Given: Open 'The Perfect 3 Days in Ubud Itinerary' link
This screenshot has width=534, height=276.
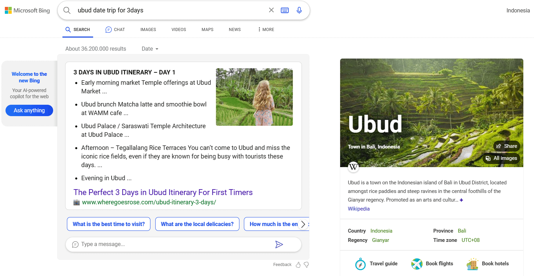Looking at the screenshot, I should click(x=163, y=192).
